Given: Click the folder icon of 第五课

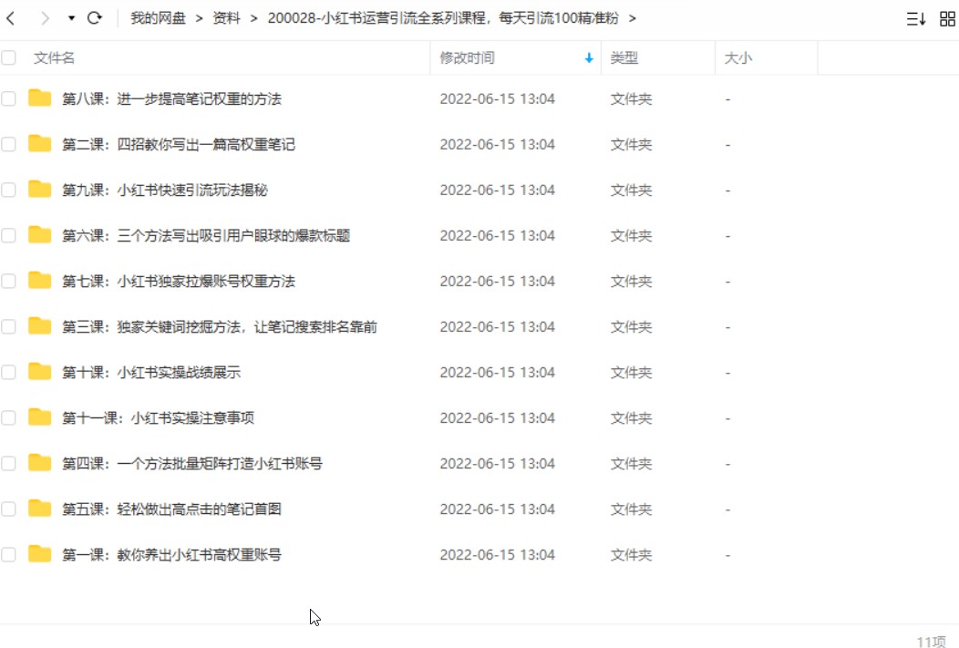Looking at the screenshot, I should click(x=40, y=508).
